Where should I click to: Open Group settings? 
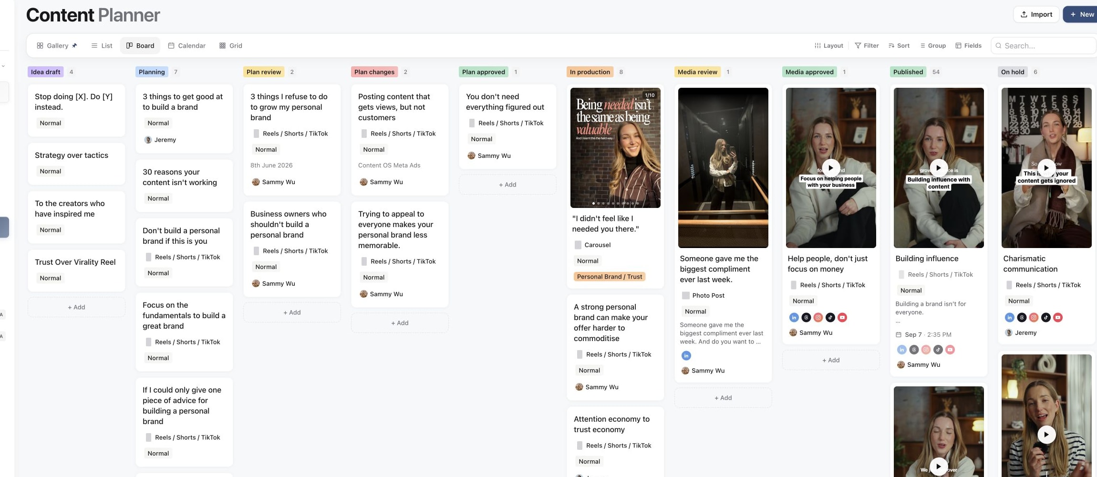pyautogui.click(x=933, y=46)
